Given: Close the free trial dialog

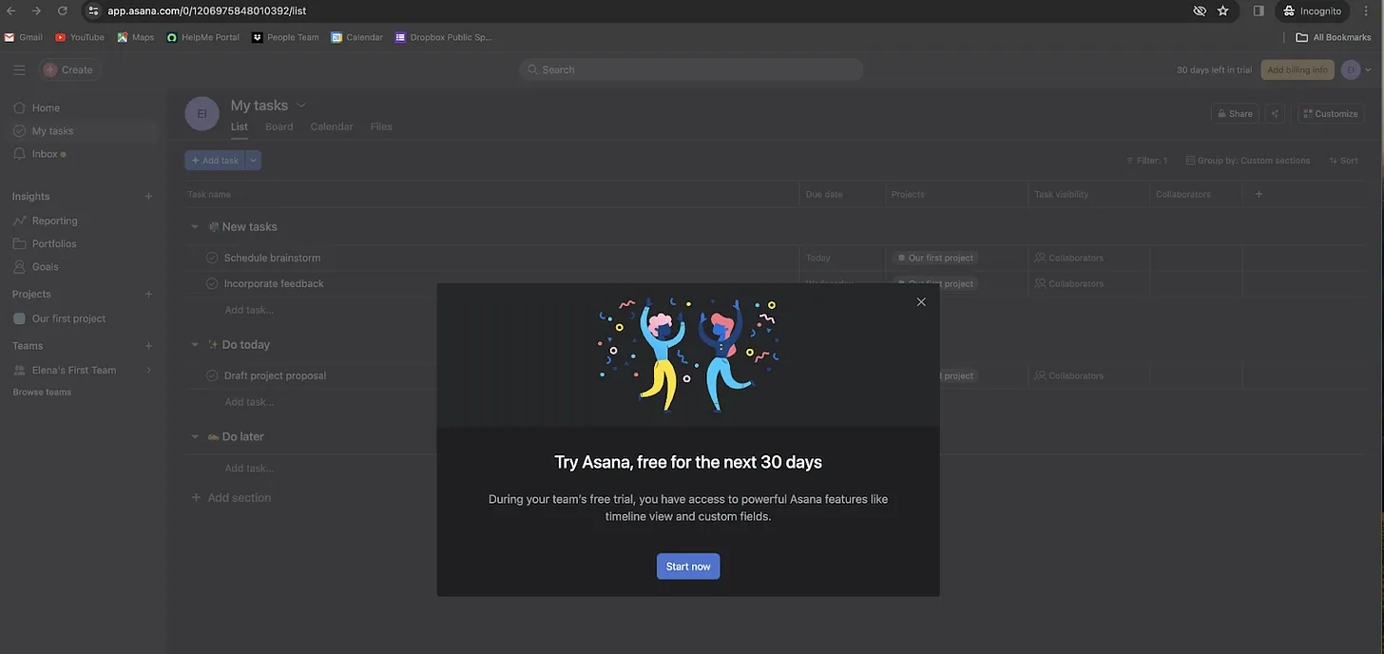Looking at the screenshot, I should pyautogui.click(x=921, y=302).
